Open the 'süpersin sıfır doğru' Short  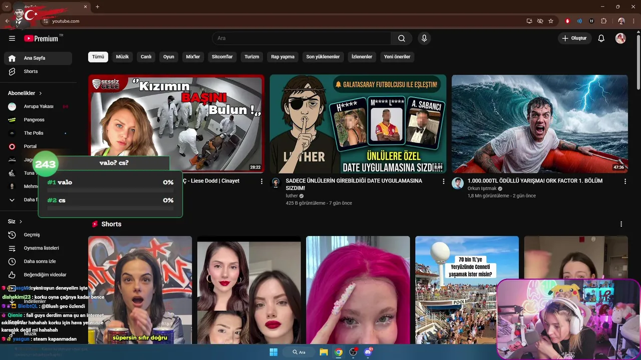(140, 290)
